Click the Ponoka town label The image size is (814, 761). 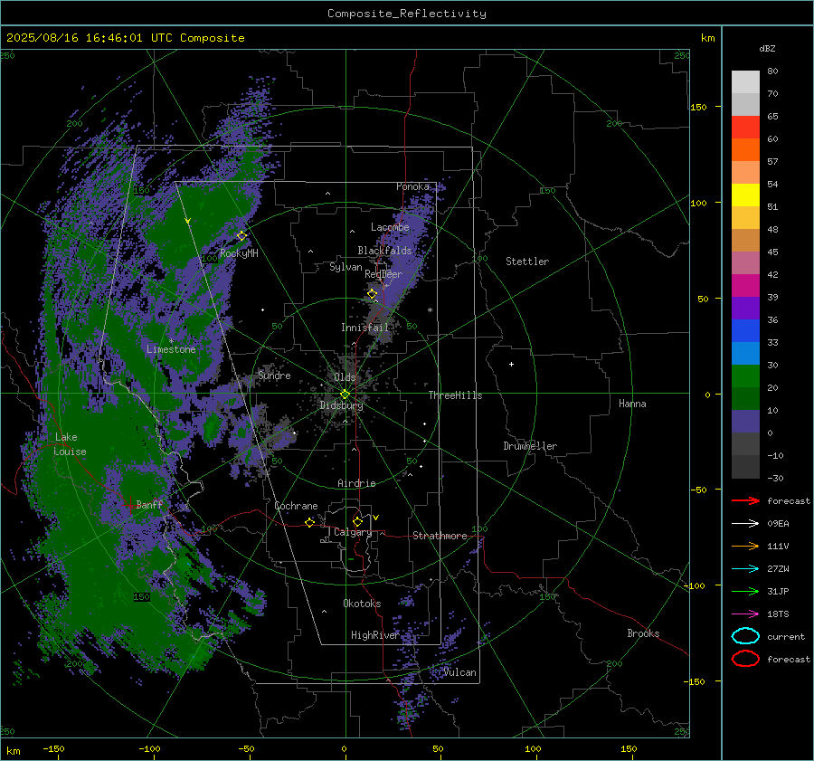point(412,186)
